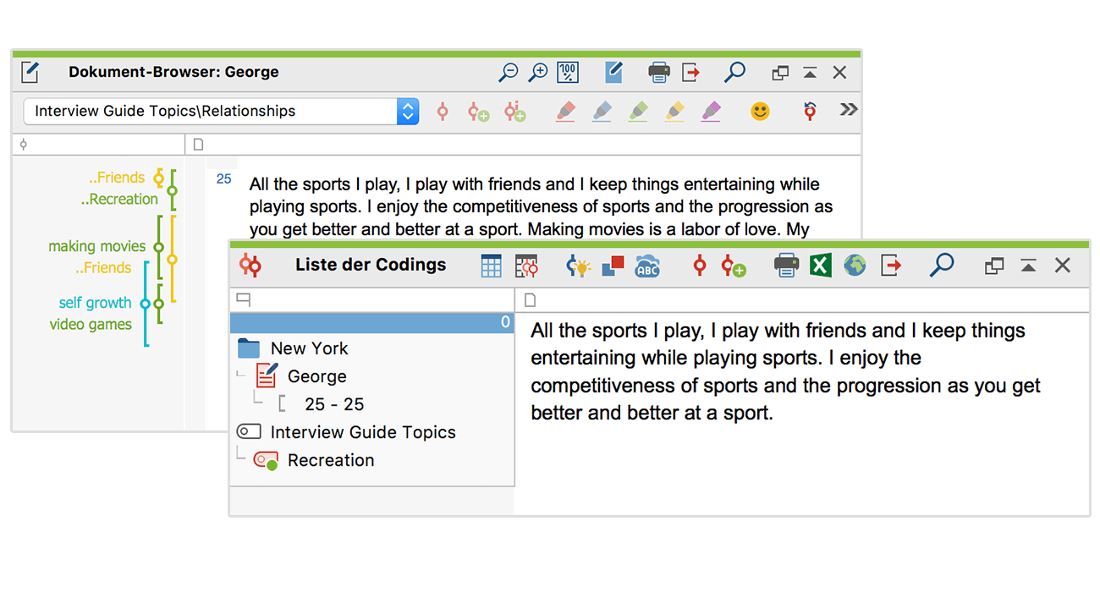This screenshot has height=592, width=1100.
Task: Select the ..Recreation coding stripe label
Action: pos(119,200)
